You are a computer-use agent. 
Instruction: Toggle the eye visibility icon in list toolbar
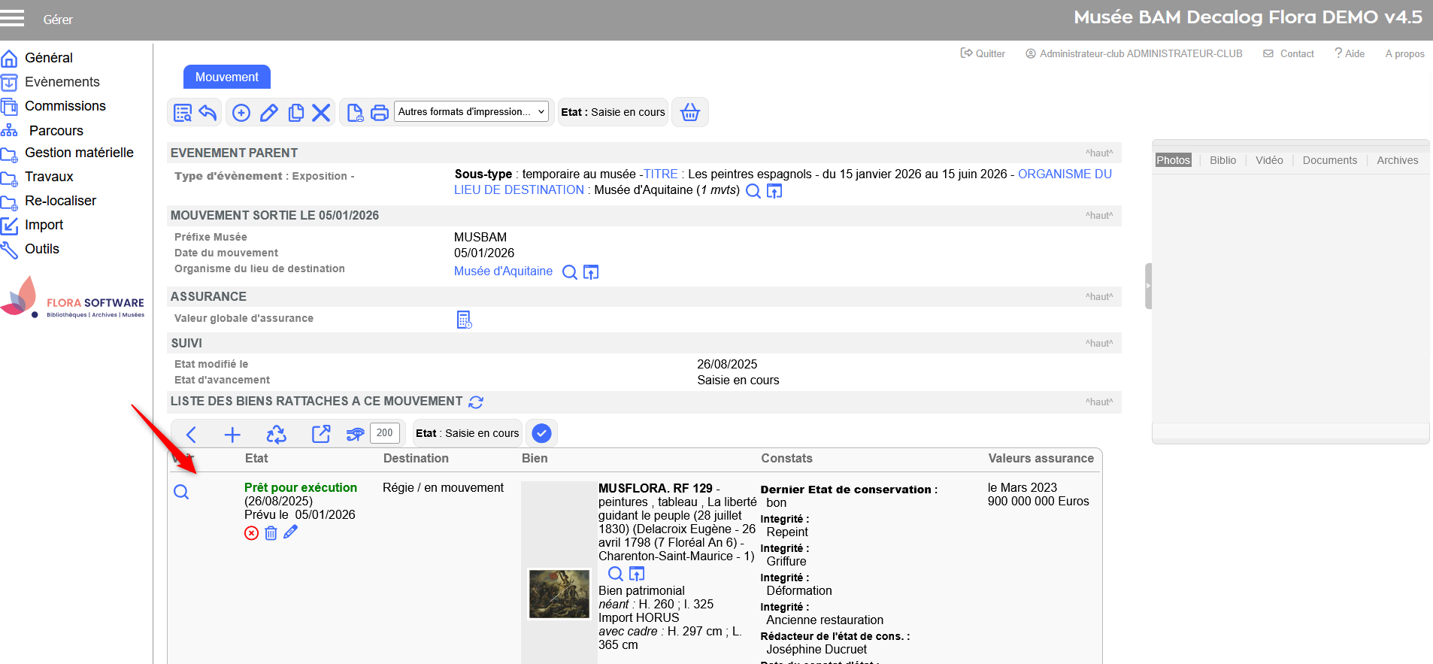click(x=355, y=434)
